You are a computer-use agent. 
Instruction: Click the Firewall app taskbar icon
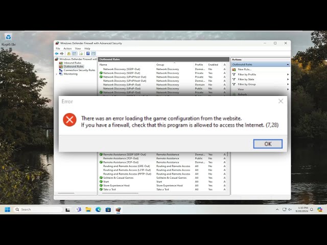(118, 210)
